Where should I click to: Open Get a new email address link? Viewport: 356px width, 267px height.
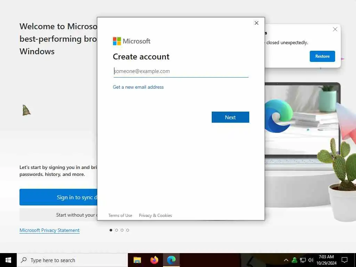click(x=138, y=87)
